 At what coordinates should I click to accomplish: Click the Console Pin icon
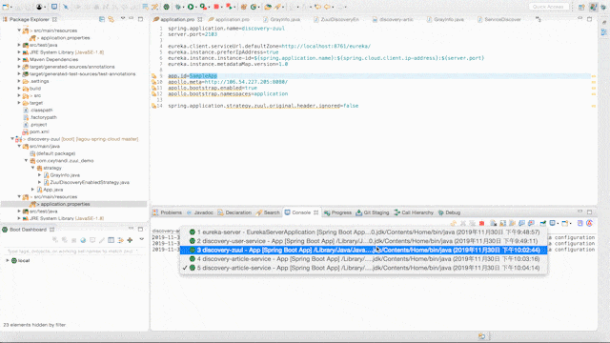click(542, 223)
